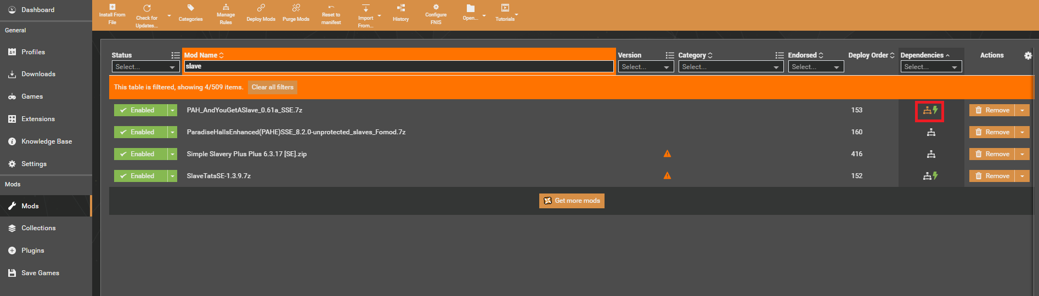Viewport: 1039px width, 296px height.
Task: Open Dependencies filter select dropdown
Action: click(931, 67)
